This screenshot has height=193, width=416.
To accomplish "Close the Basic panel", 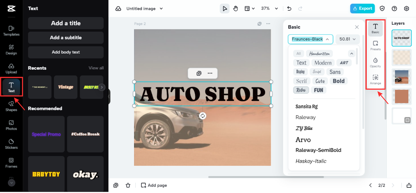I will pyautogui.click(x=357, y=27).
